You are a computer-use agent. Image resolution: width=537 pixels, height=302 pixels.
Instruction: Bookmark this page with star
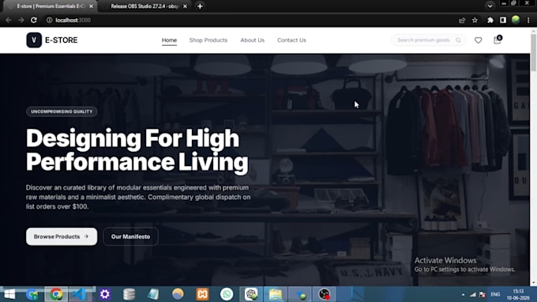(475, 21)
